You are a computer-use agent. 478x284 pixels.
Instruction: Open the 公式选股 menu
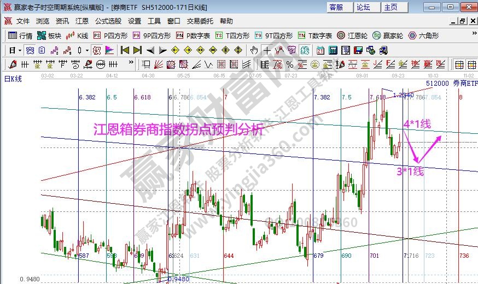(108, 21)
